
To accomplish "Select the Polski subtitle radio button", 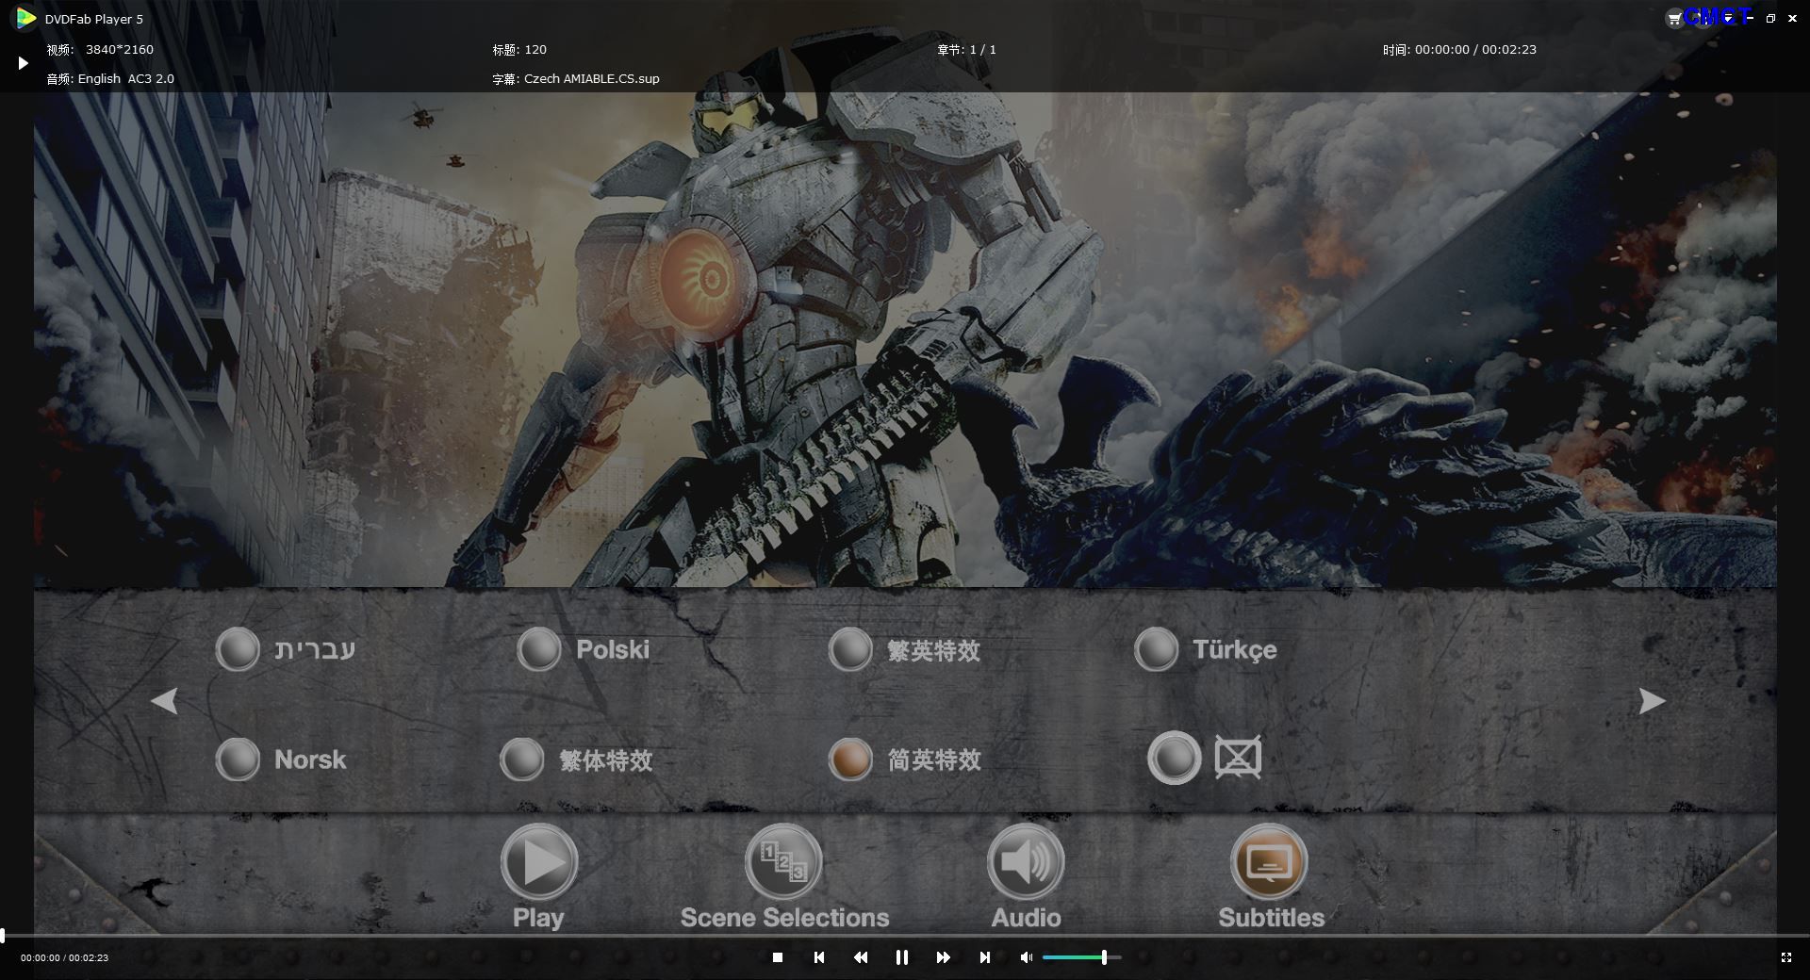I will 539,649.
